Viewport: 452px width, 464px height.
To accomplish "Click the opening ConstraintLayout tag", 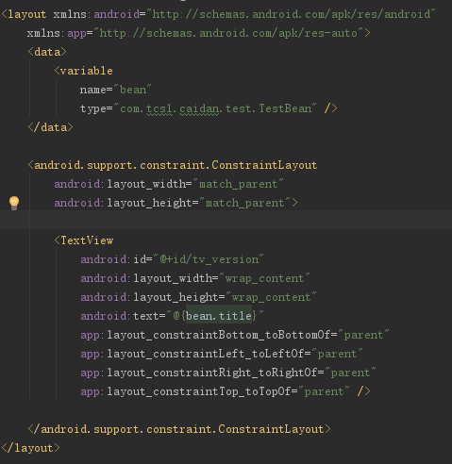I will click(173, 165).
